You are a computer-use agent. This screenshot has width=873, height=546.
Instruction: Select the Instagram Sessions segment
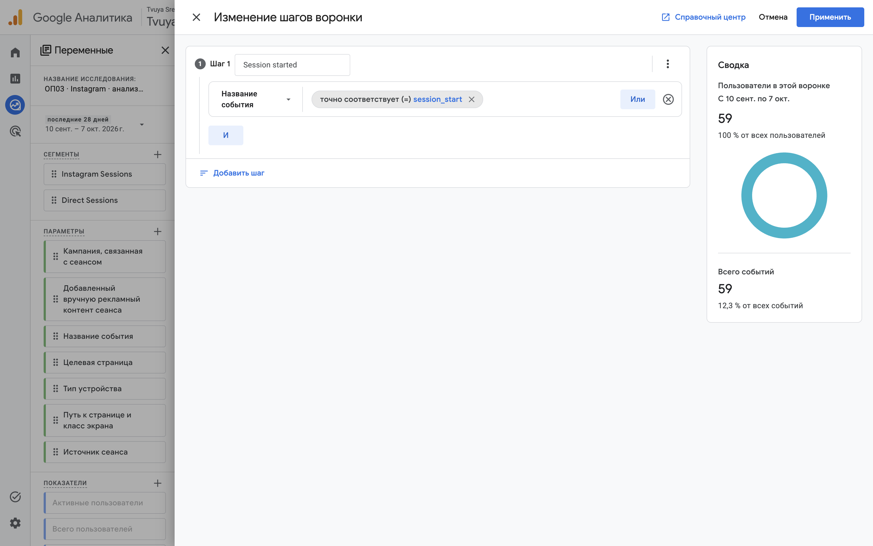[104, 174]
